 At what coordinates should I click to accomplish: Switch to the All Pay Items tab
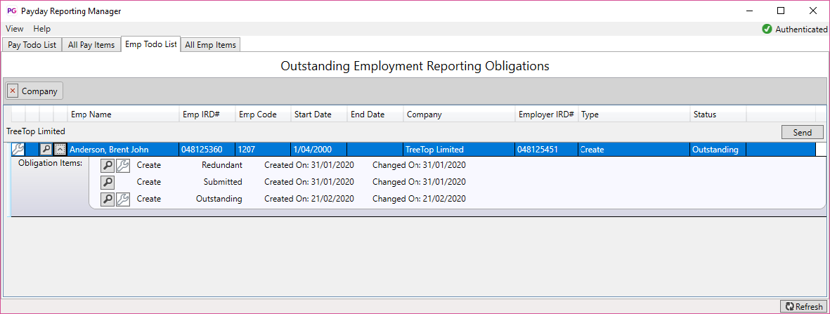[x=91, y=45]
